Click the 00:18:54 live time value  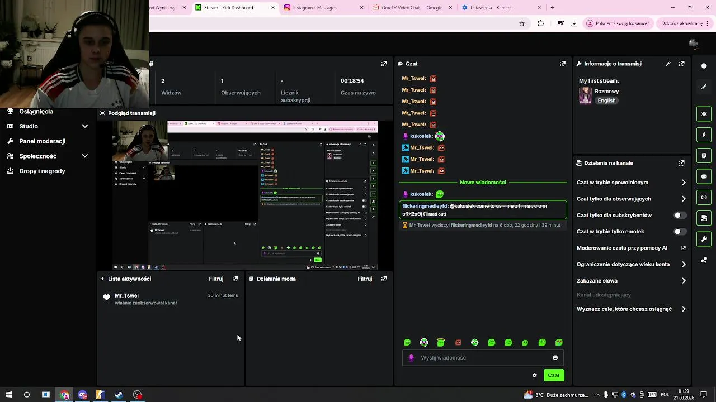[352, 80]
